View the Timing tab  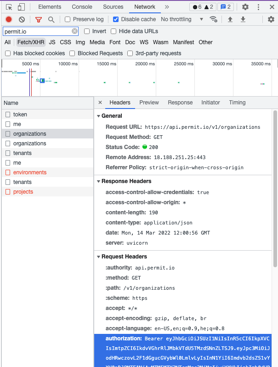point(237,103)
